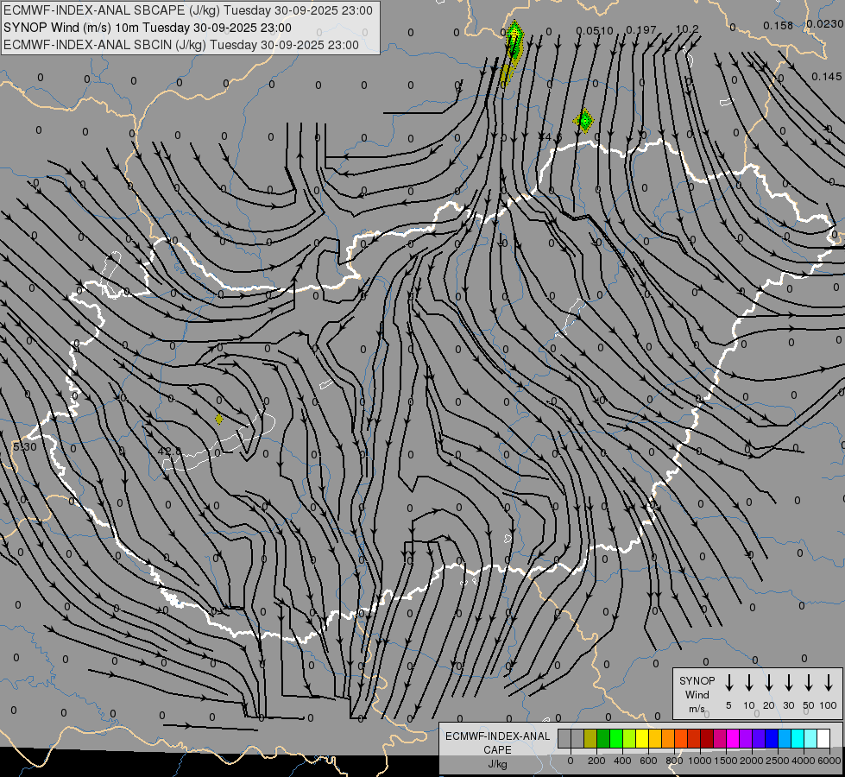Select the lime yellow-green CAPE swatch
Screen dimensions: 845x777
pyautogui.click(x=629, y=738)
